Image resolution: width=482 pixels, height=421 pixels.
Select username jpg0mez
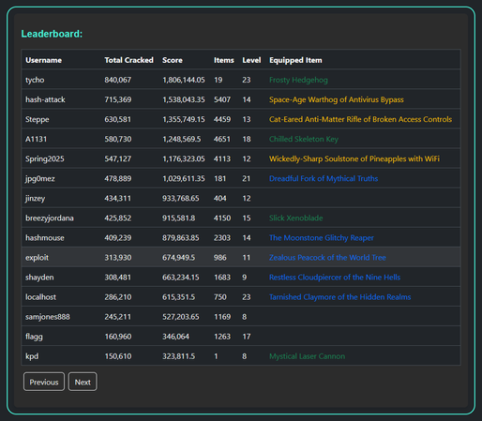click(39, 178)
